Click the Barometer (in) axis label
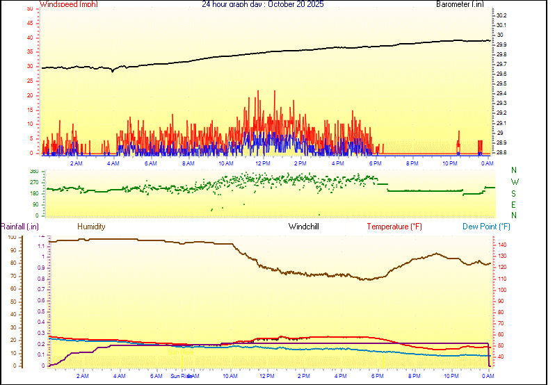 (x=459, y=4)
